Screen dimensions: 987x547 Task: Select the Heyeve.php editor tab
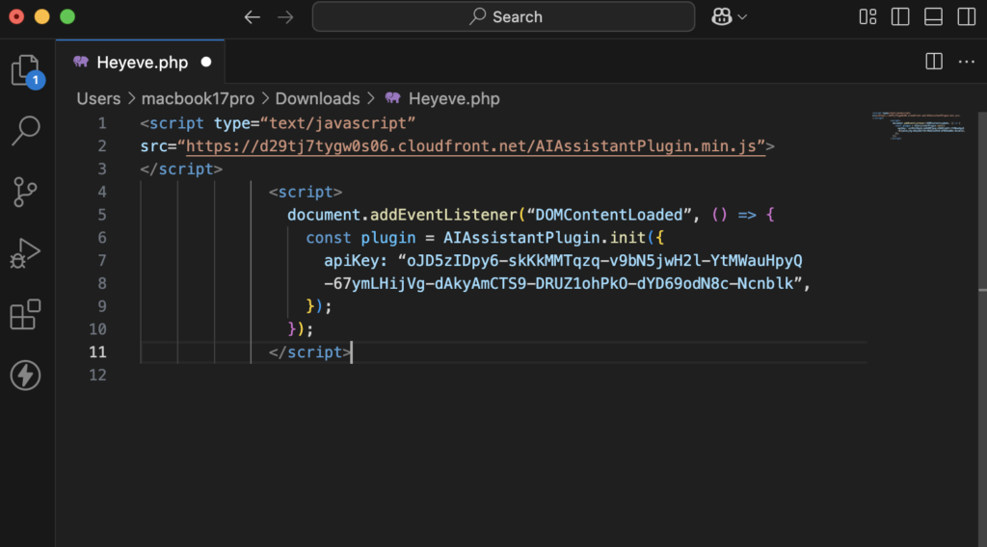point(140,63)
